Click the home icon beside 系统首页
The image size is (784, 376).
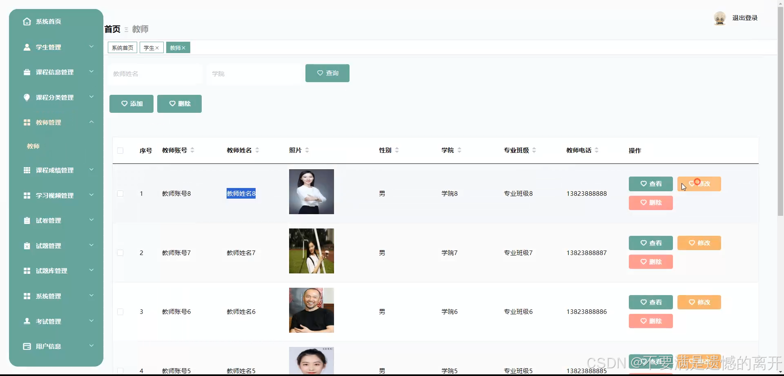[27, 22]
